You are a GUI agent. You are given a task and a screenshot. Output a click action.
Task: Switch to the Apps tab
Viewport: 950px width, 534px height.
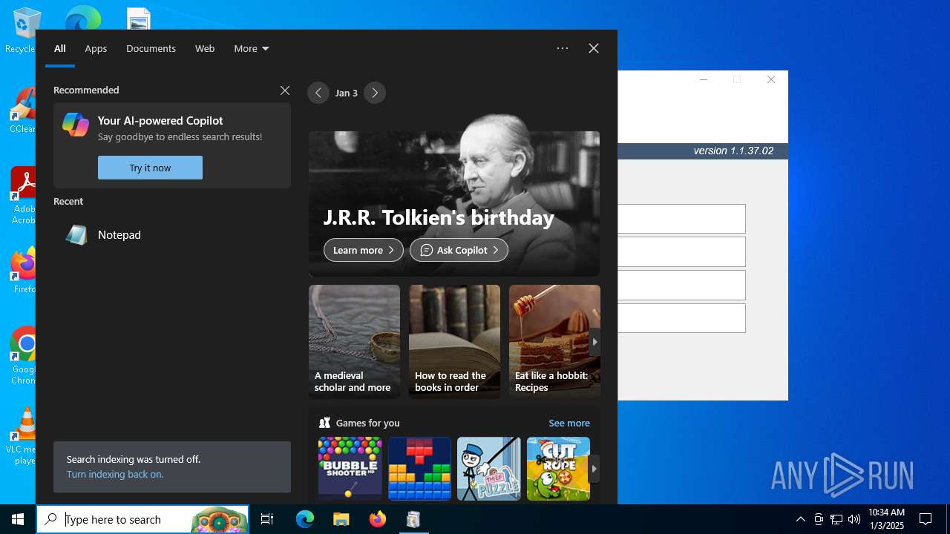click(96, 49)
